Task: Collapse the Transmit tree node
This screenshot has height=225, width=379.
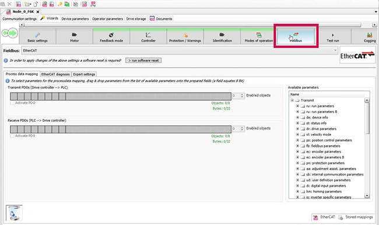Action: [x=292, y=100]
